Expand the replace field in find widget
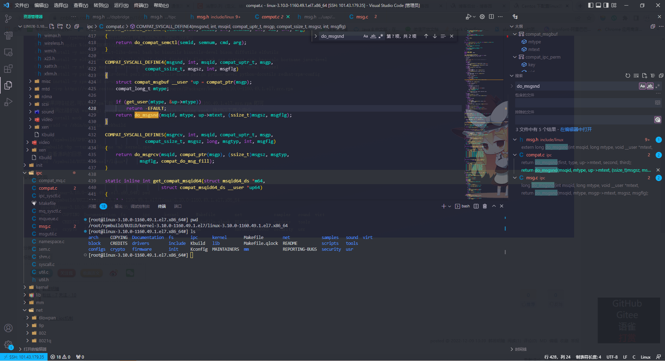665x361 pixels. 316,36
